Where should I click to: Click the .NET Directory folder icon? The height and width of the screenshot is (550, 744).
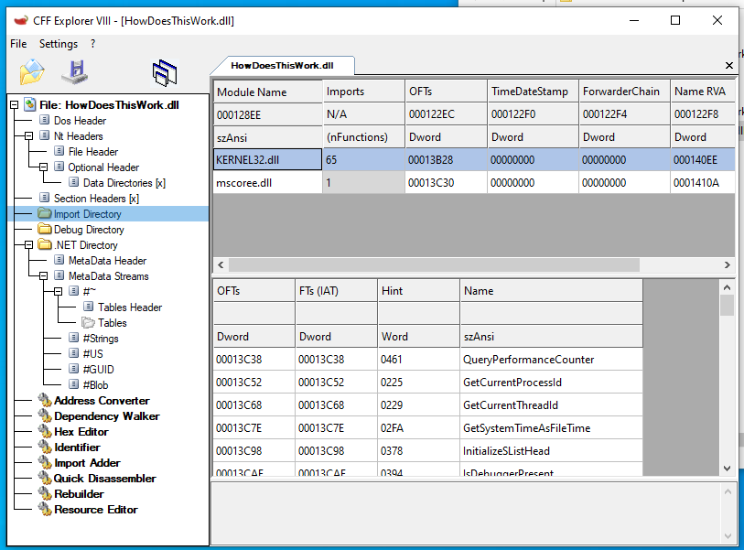pos(45,244)
